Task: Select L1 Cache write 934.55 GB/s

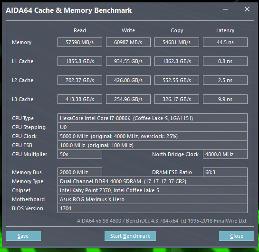Action: tap(128, 61)
